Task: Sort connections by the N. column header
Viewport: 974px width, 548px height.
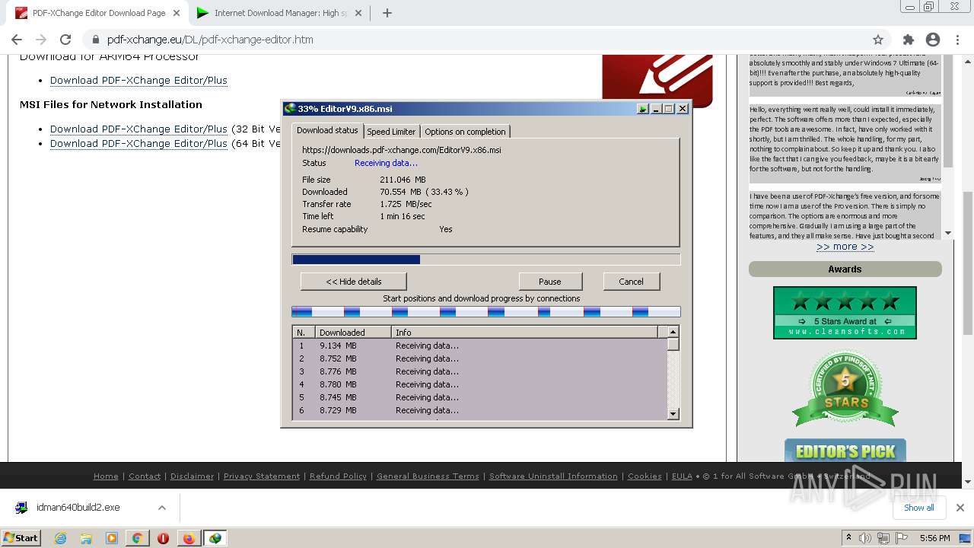Action: point(304,333)
